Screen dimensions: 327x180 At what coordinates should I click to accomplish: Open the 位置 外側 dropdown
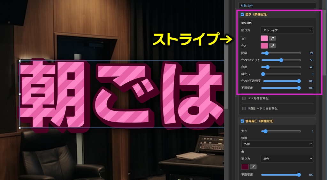277,144
